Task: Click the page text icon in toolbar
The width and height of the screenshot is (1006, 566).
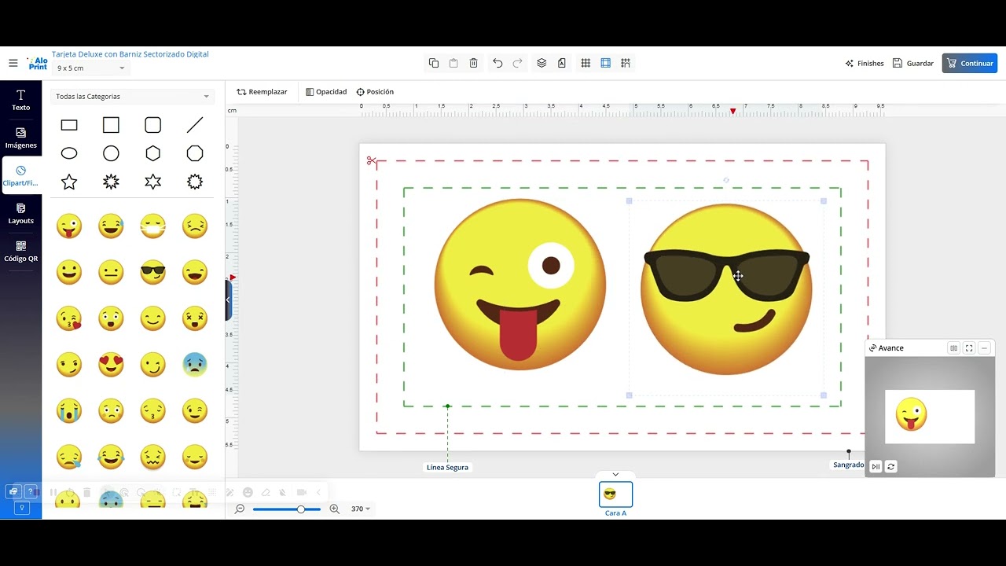Action: pyautogui.click(x=562, y=63)
